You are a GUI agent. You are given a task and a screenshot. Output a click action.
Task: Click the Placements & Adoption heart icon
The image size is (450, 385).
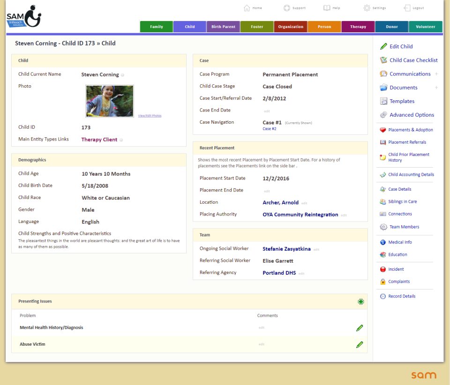[383, 130]
